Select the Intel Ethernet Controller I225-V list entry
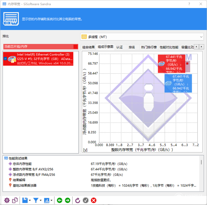Image resolution: width=207 pixels, height=205 pixels. (38, 59)
